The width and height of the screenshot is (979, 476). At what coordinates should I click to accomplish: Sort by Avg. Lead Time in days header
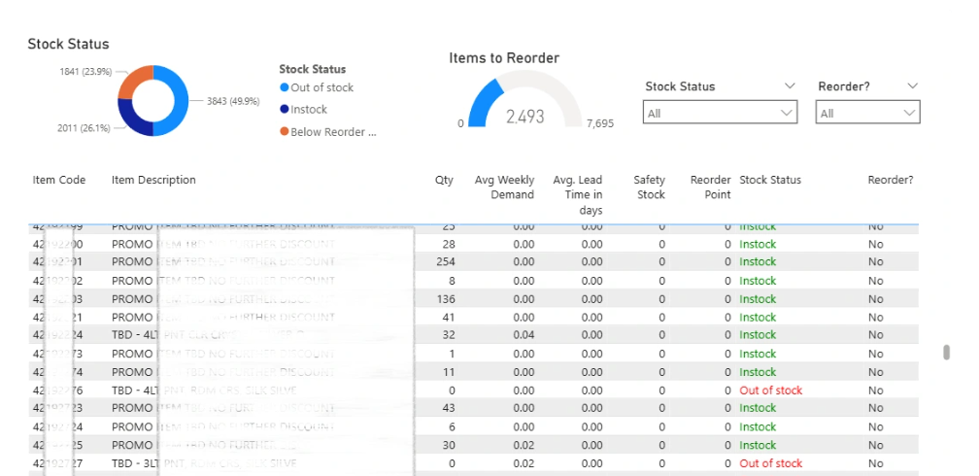click(578, 195)
